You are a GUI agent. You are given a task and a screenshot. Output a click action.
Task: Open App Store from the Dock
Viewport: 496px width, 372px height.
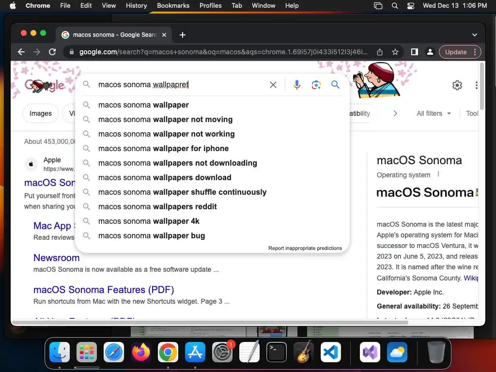[195, 352]
